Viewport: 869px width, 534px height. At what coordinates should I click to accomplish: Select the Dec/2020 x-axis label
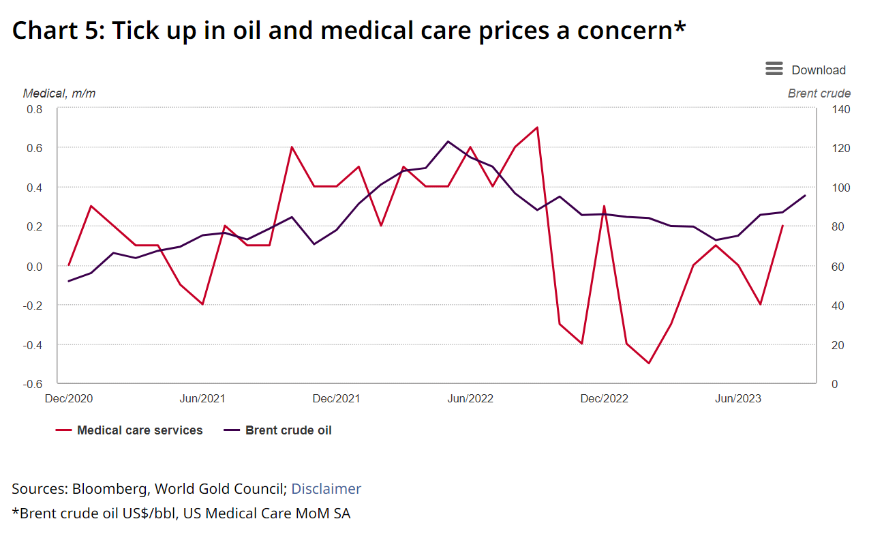point(69,398)
